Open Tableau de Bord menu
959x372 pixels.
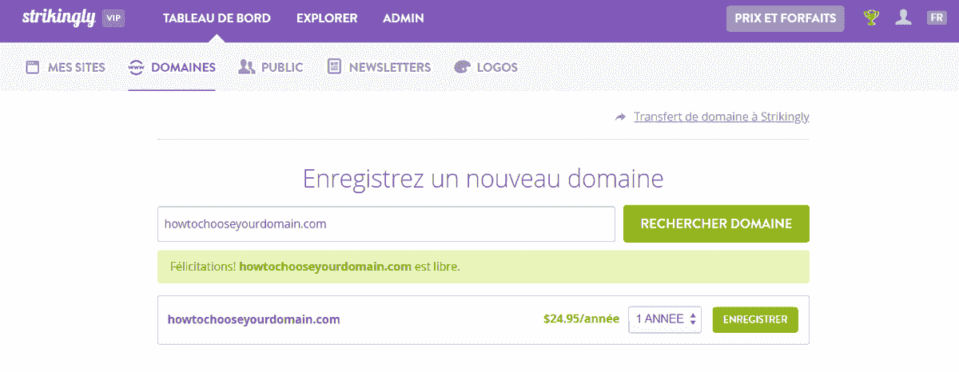217,18
